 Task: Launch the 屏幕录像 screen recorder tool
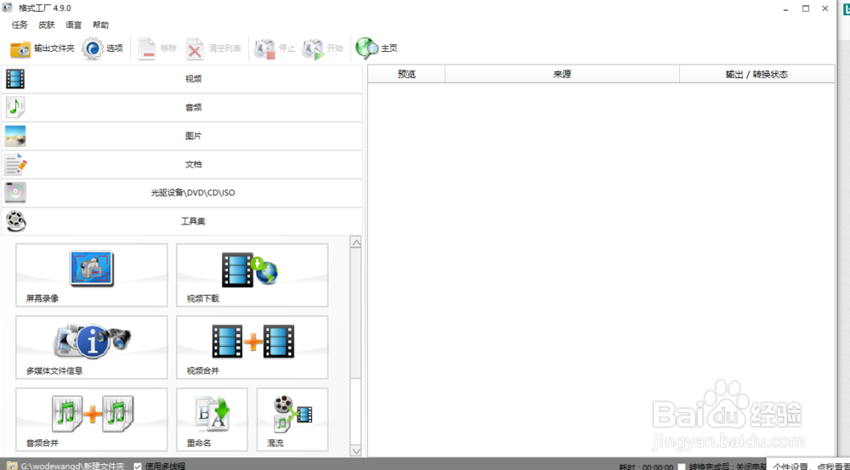[92, 275]
